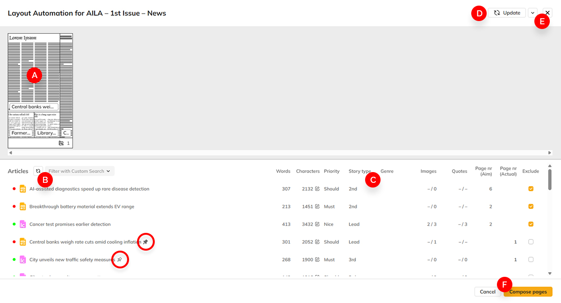Edit character count 2052 via pencil icon
The image size is (561, 303).
coord(317,242)
